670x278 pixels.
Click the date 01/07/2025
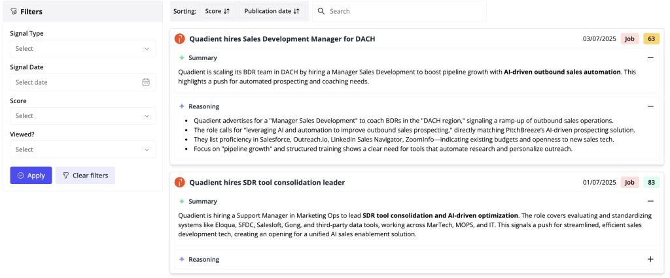[599, 183]
